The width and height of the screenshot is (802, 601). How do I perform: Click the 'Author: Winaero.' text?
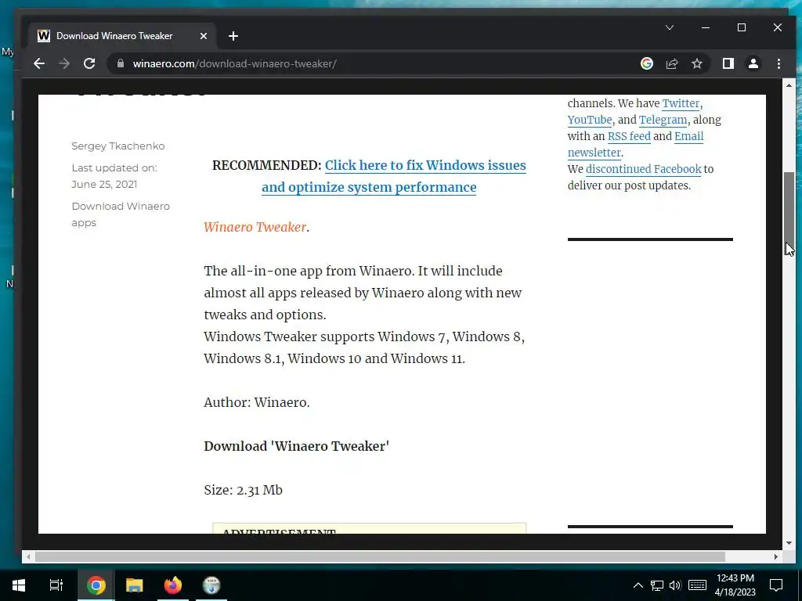click(257, 403)
